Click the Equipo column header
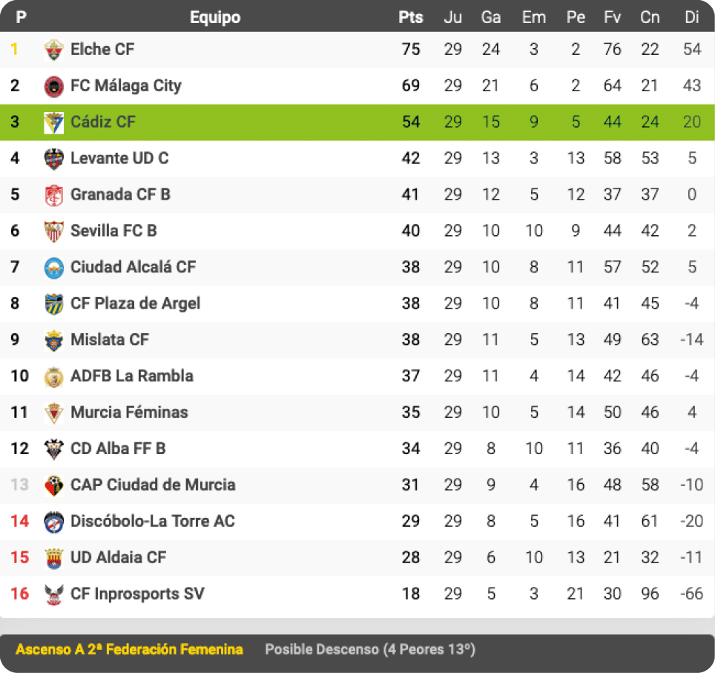Image resolution: width=715 pixels, height=673 pixels. [x=215, y=17]
